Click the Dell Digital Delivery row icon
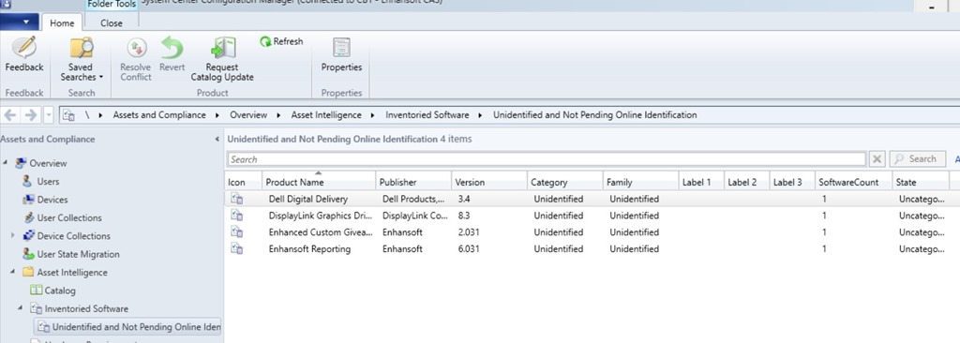The image size is (960, 343). [237, 199]
